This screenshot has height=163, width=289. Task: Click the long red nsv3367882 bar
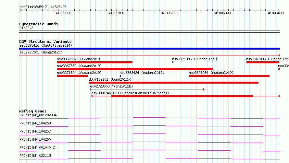(x=135, y=69)
